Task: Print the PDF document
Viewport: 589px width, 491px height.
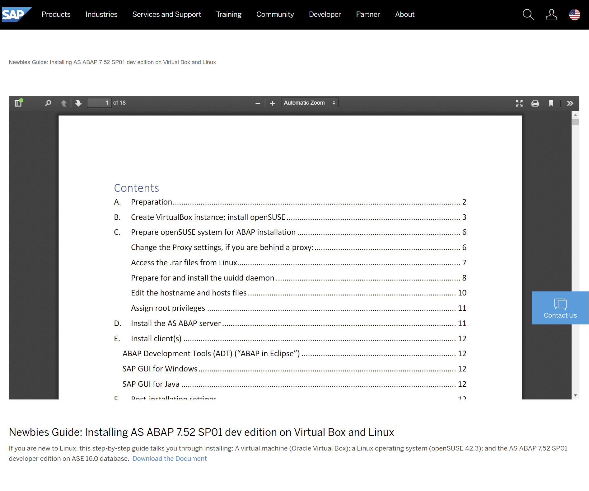Action: 535,103
